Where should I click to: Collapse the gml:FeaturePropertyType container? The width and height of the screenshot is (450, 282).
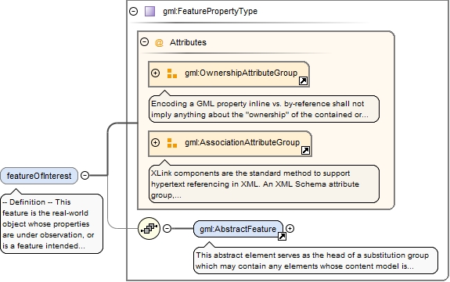click(134, 11)
